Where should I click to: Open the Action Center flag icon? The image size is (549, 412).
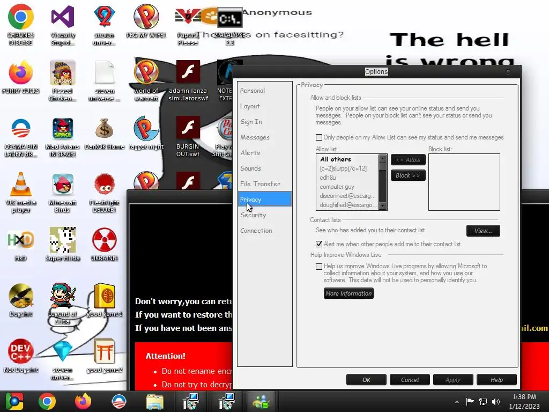click(x=470, y=401)
